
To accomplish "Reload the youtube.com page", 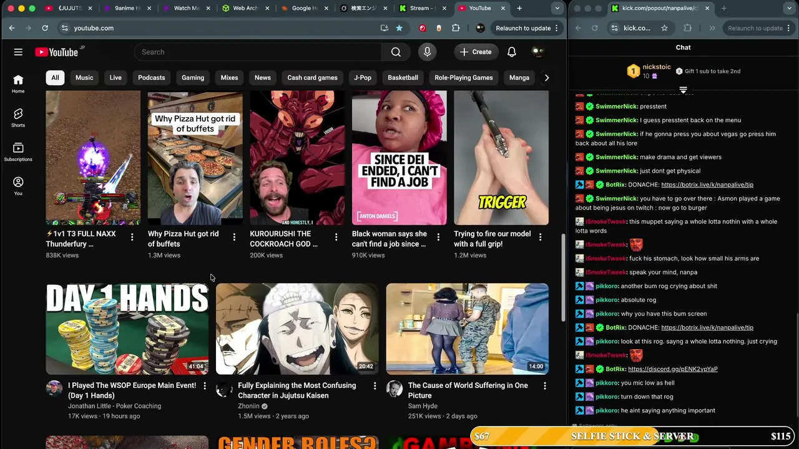I will 45,28.
